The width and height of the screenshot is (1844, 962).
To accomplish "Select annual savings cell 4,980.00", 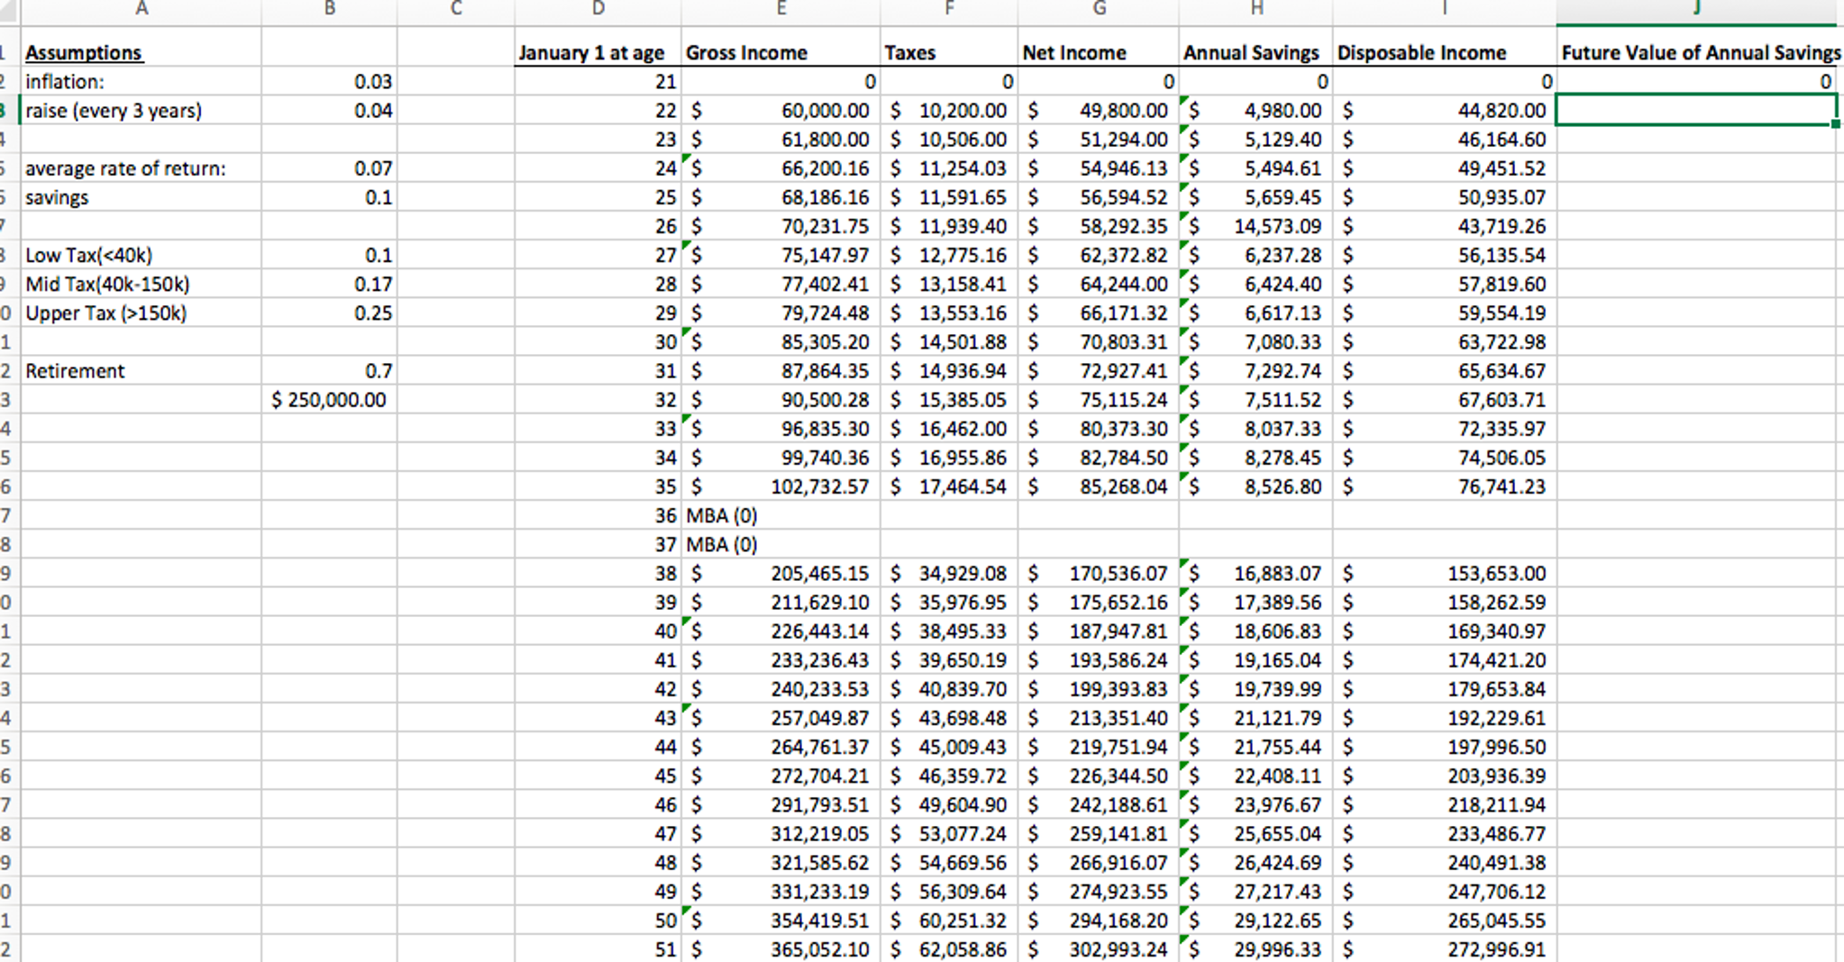I will [1255, 110].
